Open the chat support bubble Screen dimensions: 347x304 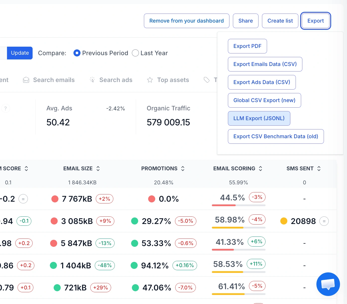[x=328, y=284]
